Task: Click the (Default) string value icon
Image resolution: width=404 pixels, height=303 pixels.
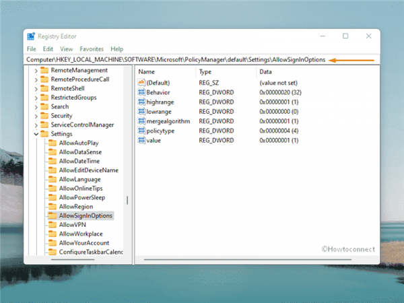Action: [141, 82]
